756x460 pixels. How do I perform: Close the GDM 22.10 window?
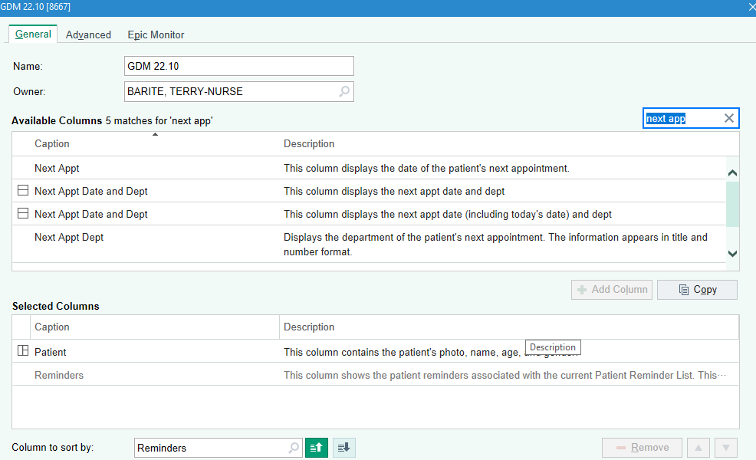coord(751,7)
